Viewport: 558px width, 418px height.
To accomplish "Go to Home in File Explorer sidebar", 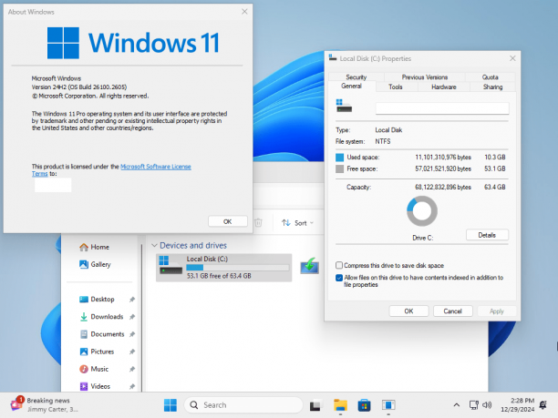I will tap(94, 247).
